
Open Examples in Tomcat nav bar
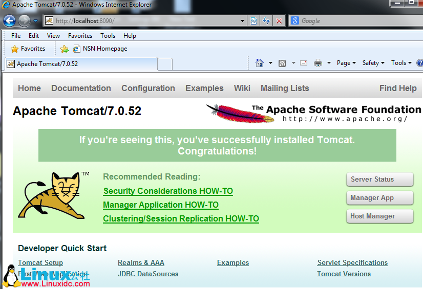pyautogui.click(x=204, y=88)
